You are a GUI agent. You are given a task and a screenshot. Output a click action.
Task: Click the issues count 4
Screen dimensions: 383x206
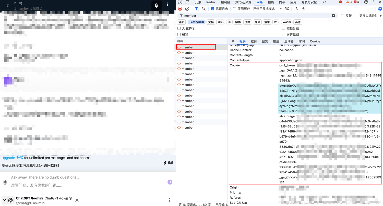356,2
